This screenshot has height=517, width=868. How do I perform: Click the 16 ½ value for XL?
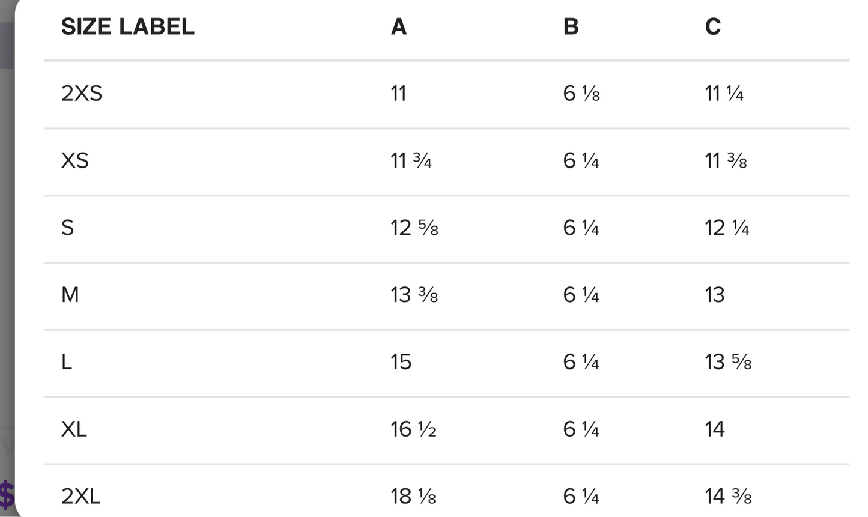[413, 429]
